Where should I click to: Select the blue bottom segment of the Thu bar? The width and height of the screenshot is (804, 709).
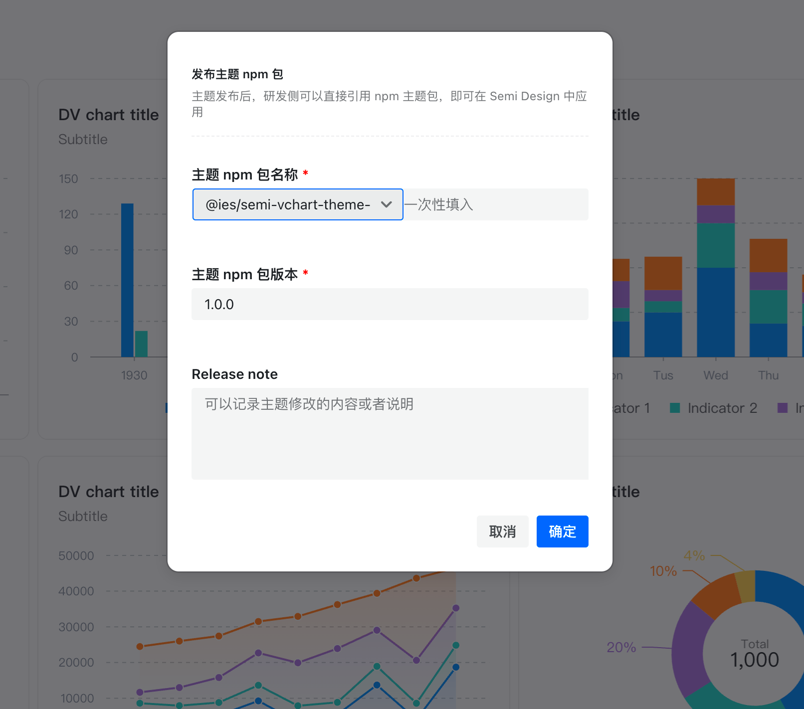coord(768,340)
